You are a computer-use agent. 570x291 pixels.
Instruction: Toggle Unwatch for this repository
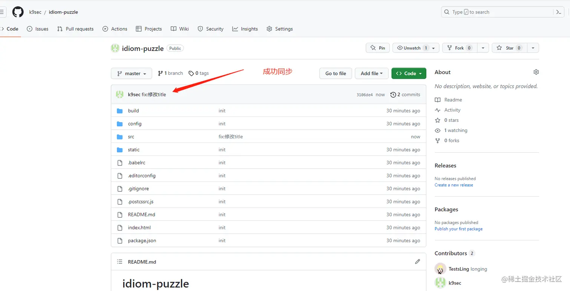coord(416,48)
